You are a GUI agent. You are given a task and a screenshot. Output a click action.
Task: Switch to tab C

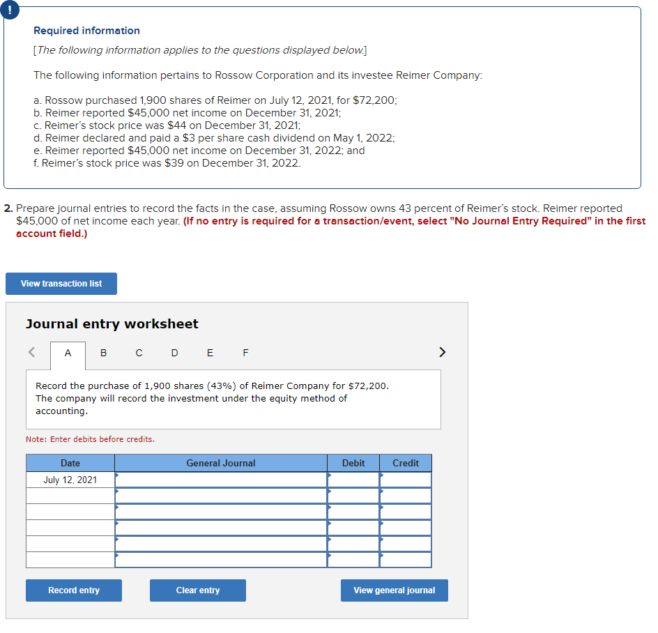pos(139,353)
